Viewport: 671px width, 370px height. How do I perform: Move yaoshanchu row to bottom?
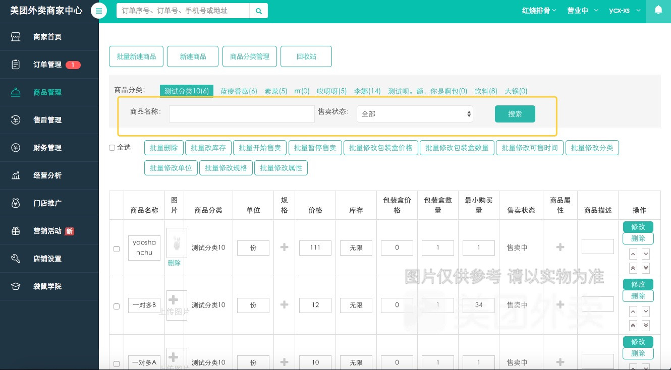(645, 268)
